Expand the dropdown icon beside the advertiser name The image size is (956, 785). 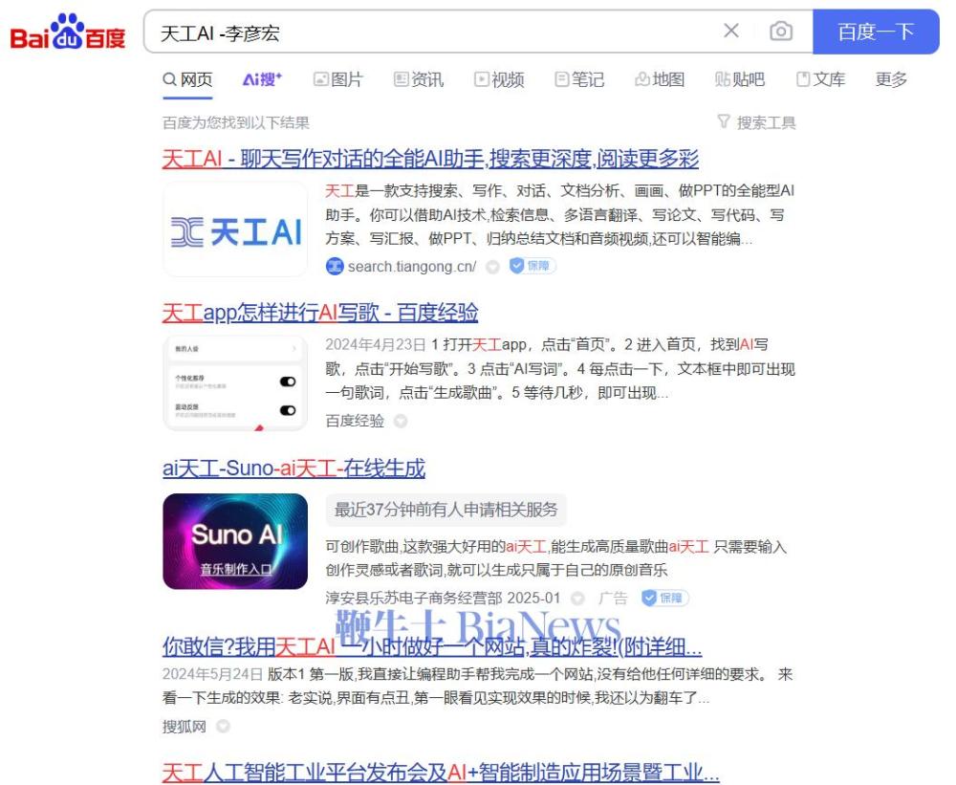tap(577, 598)
